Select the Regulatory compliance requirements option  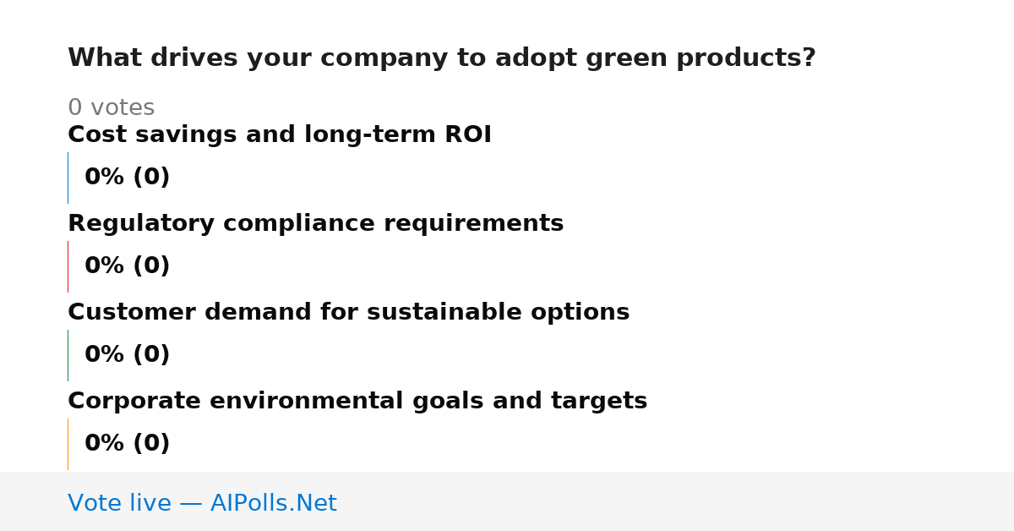click(x=315, y=223)
